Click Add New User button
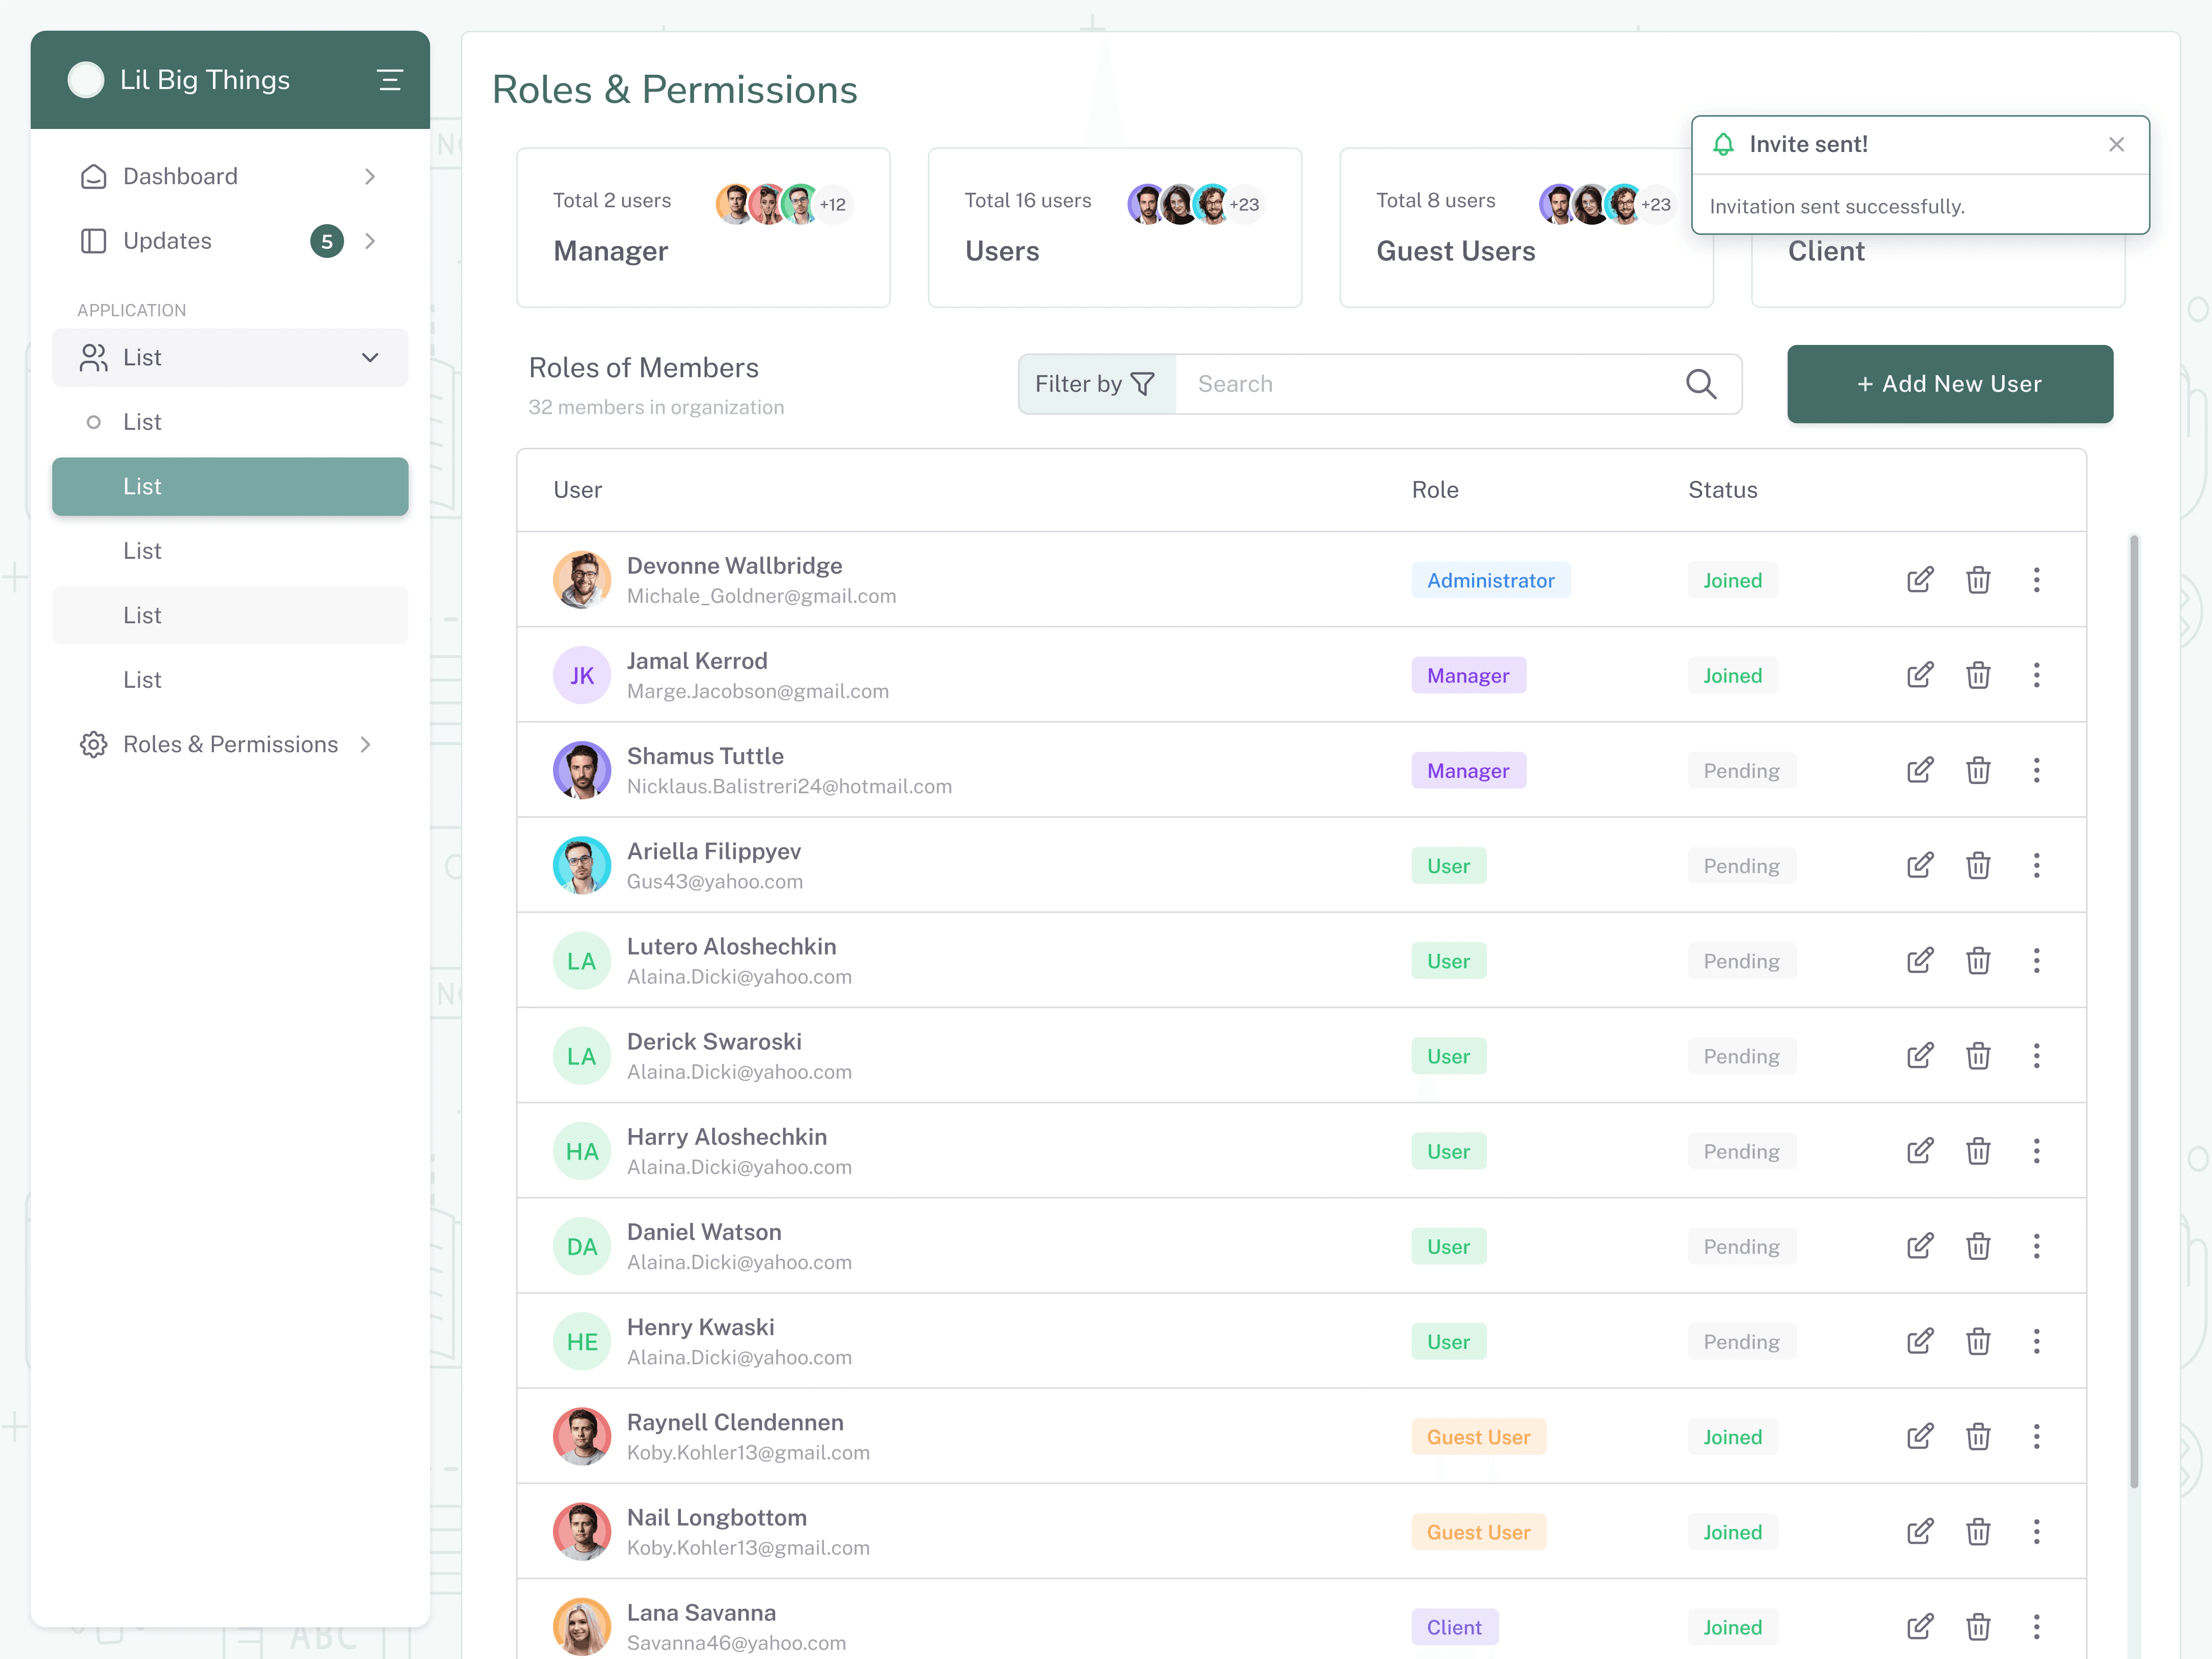 (x=1949, y=384)
